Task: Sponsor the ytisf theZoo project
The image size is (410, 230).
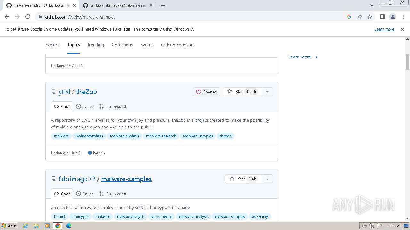Action: point(207,92)
